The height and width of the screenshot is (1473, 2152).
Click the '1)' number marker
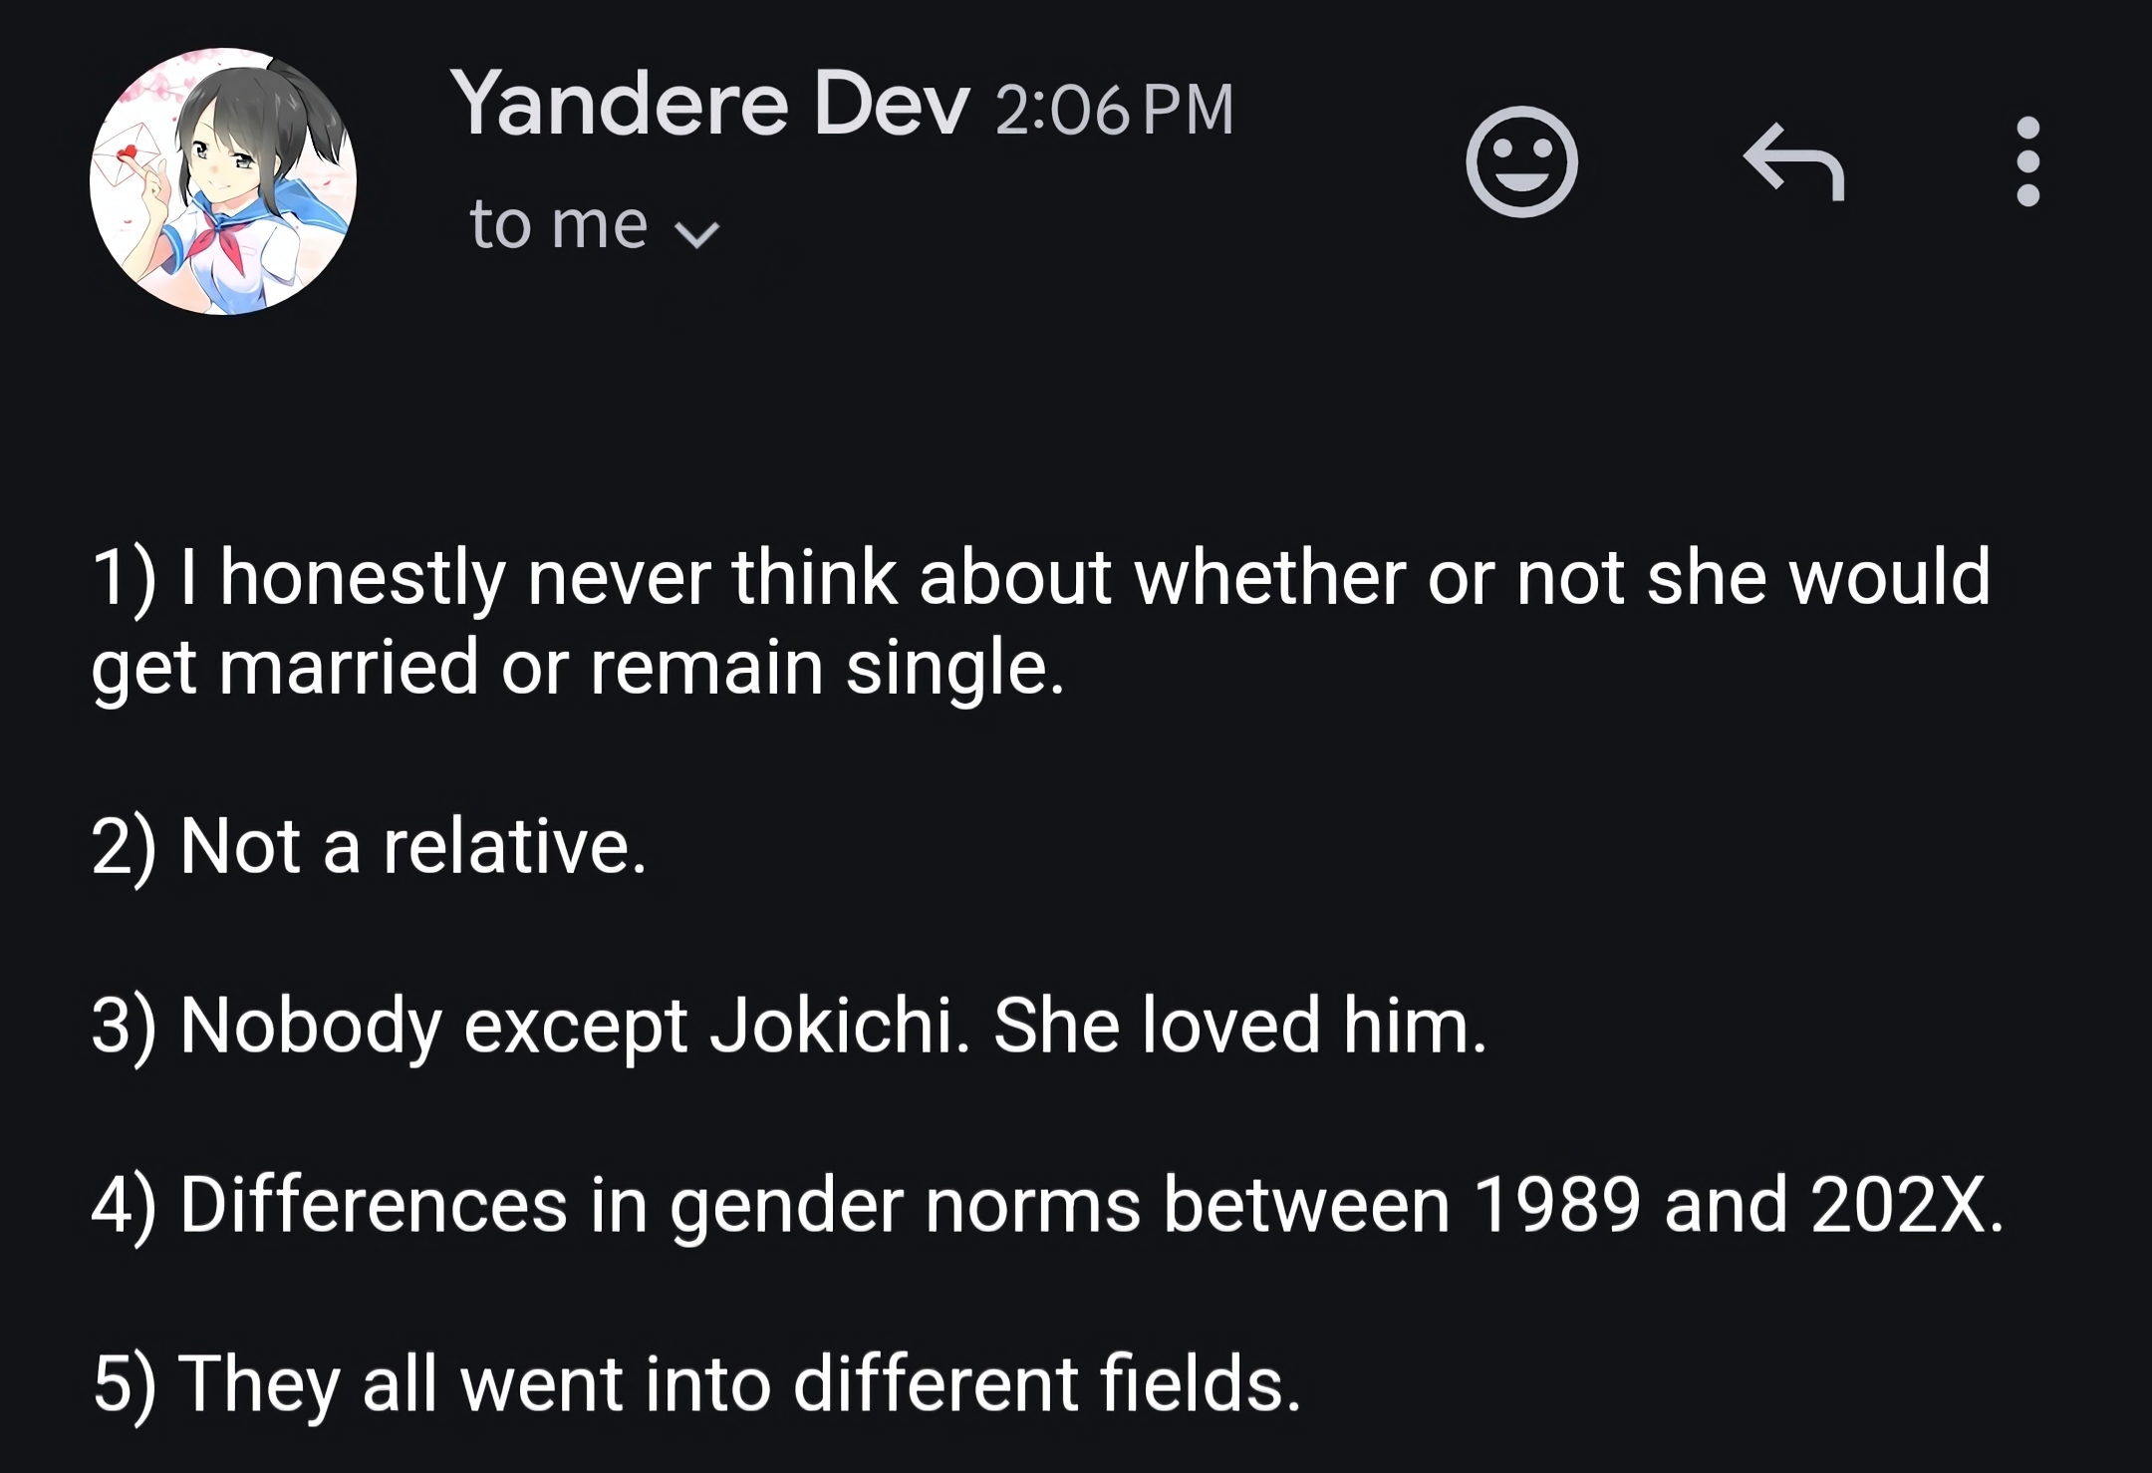coord(124,578)
